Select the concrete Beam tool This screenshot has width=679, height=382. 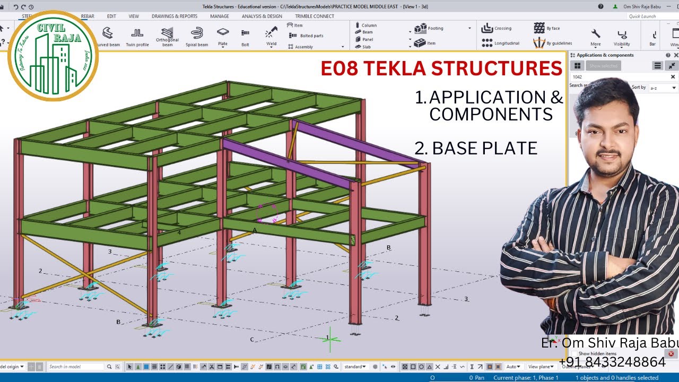pyautogui.click(x=364, y=32)
